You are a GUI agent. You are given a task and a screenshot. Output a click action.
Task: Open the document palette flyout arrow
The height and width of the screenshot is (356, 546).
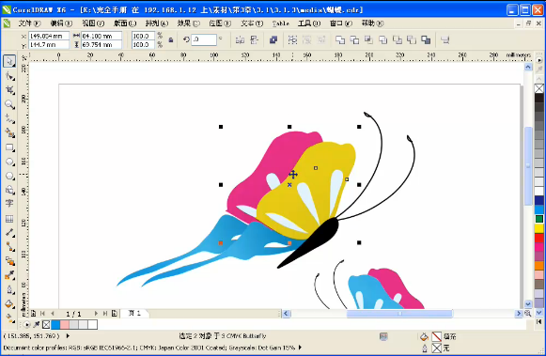27,325
